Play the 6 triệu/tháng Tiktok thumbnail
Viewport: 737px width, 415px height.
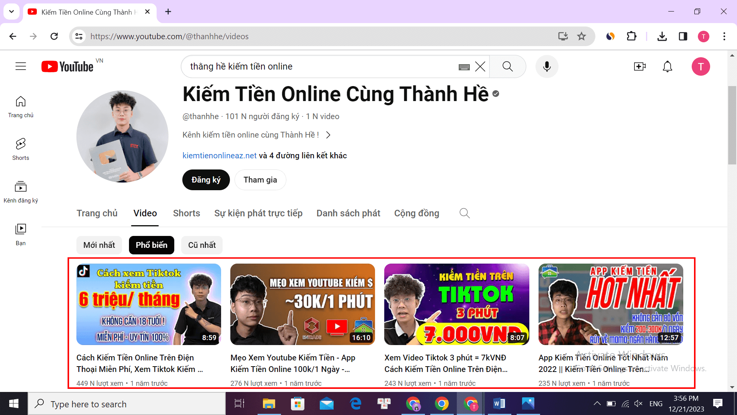coord(149,304)
